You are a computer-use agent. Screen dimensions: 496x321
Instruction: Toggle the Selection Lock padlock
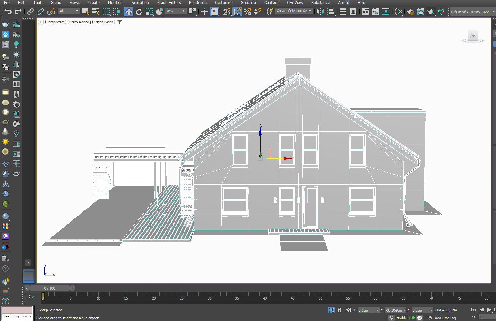pyautogui.click(x=340, y=310)
